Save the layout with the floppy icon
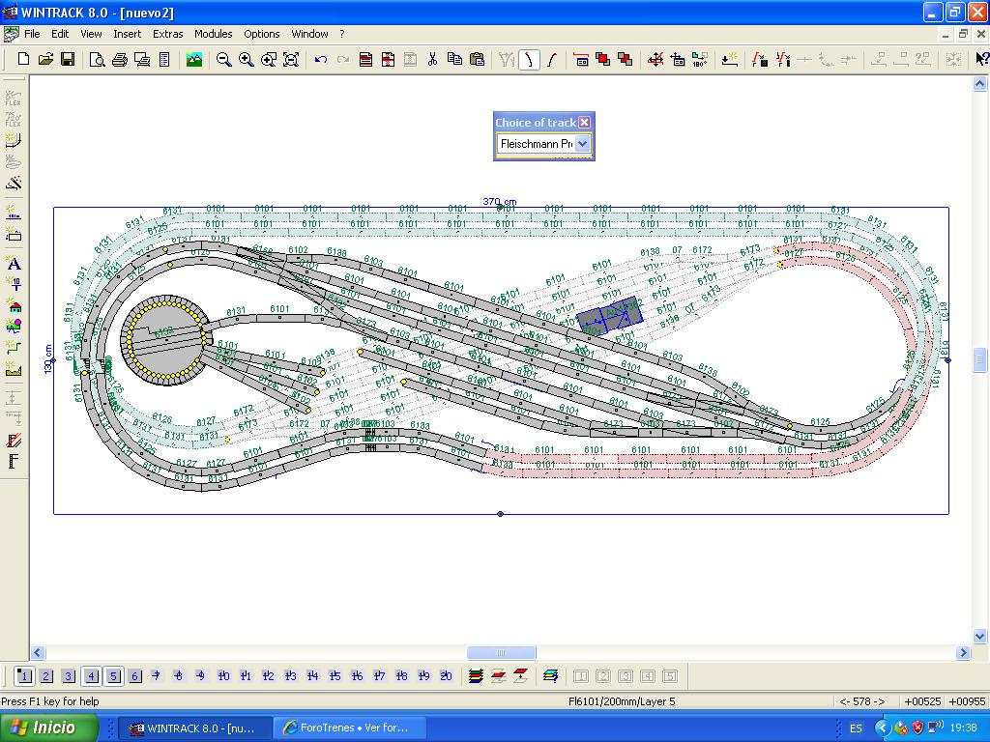Viewport: 990px width, 742px height. 68,59
